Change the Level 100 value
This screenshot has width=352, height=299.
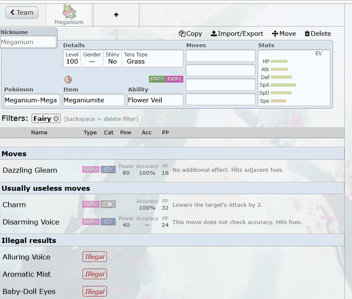point(72,58)
